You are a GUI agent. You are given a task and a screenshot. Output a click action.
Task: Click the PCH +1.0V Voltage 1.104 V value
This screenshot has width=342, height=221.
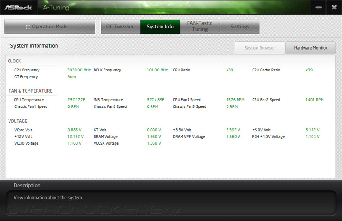coord(313,137)
